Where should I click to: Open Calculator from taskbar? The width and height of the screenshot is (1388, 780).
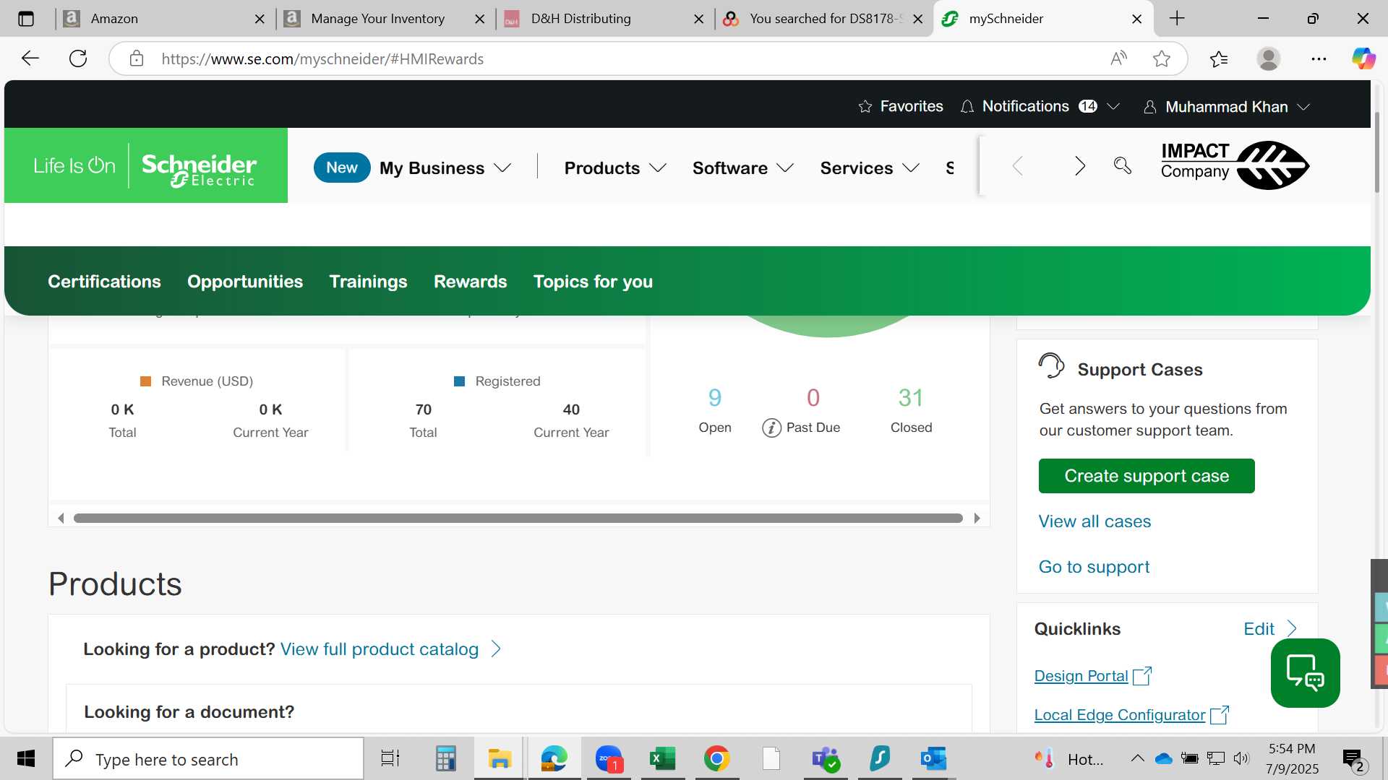(x=445, y=758)
